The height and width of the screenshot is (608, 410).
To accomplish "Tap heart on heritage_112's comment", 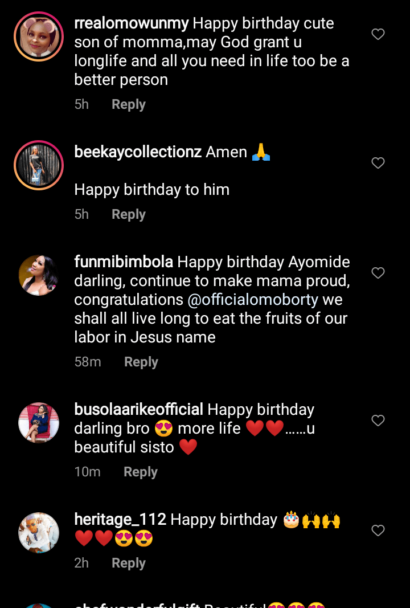I will pos(378,531).
